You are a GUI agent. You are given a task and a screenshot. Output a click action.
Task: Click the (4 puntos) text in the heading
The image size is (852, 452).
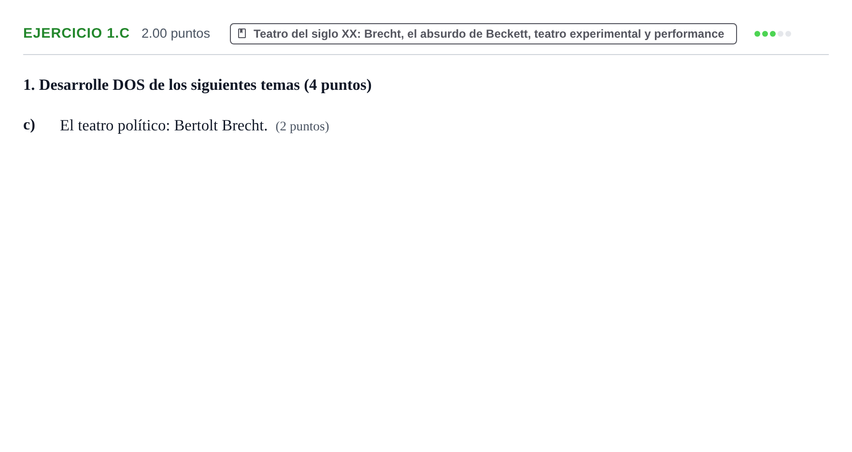point(338,85)
